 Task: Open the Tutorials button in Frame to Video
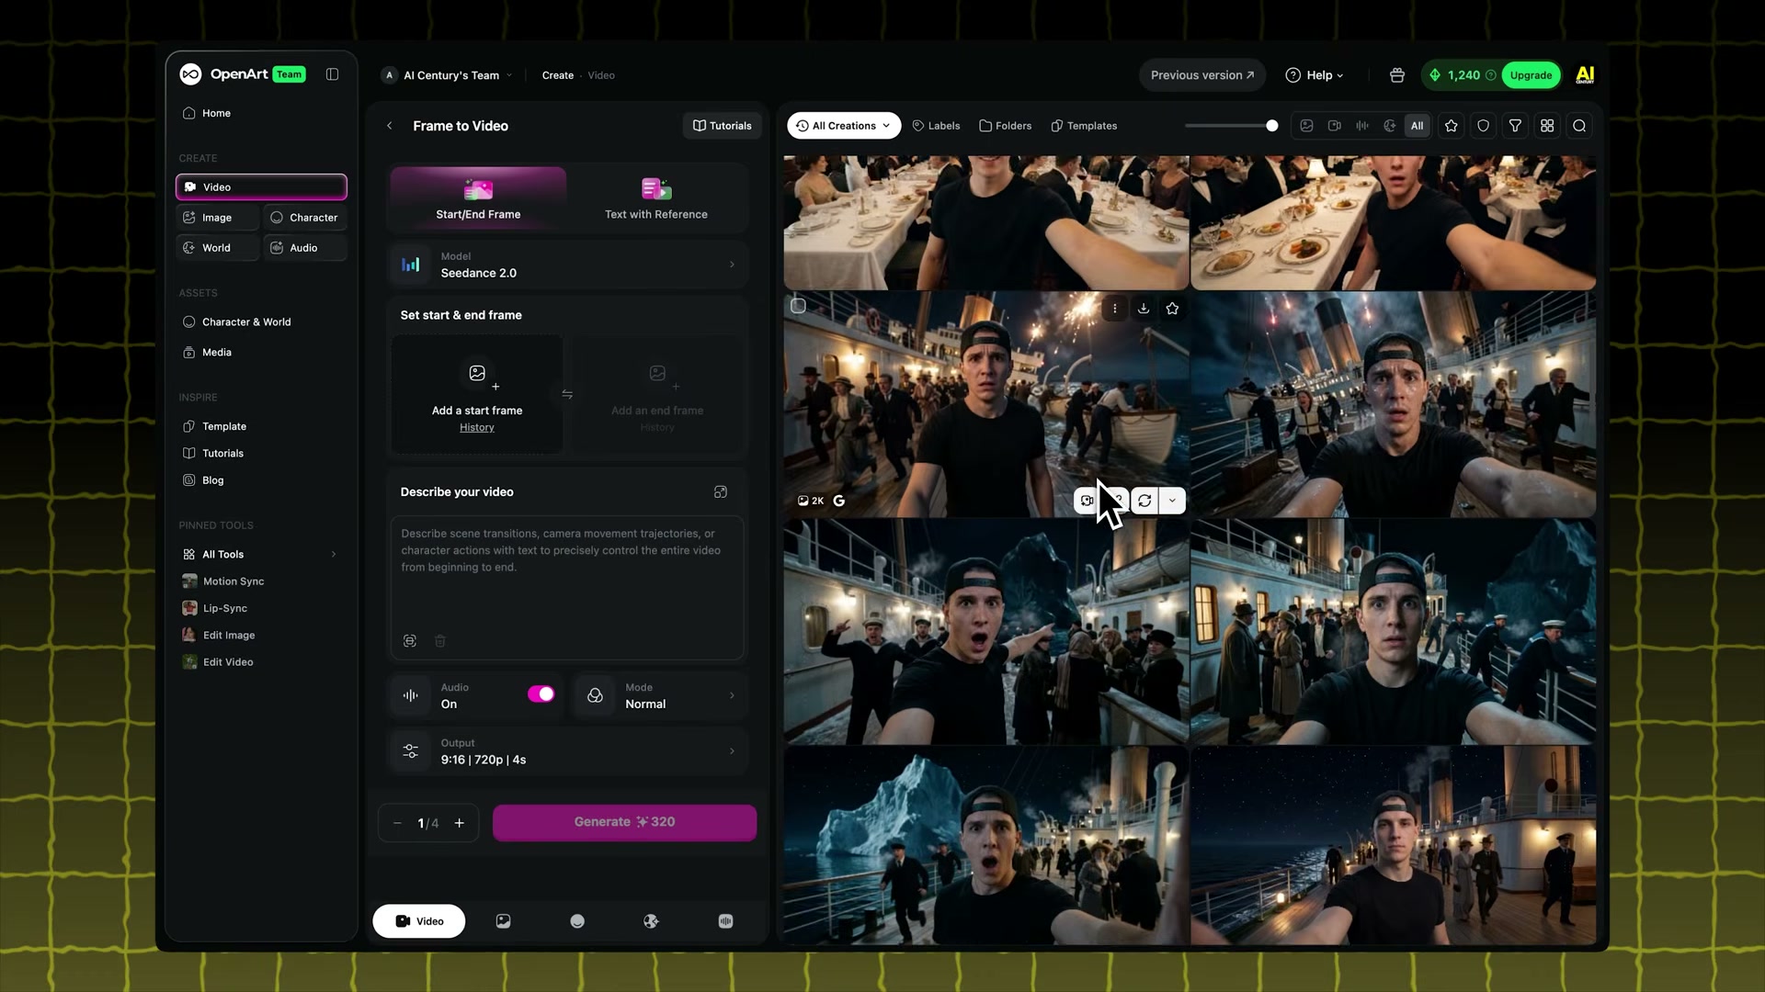[723, 126]
